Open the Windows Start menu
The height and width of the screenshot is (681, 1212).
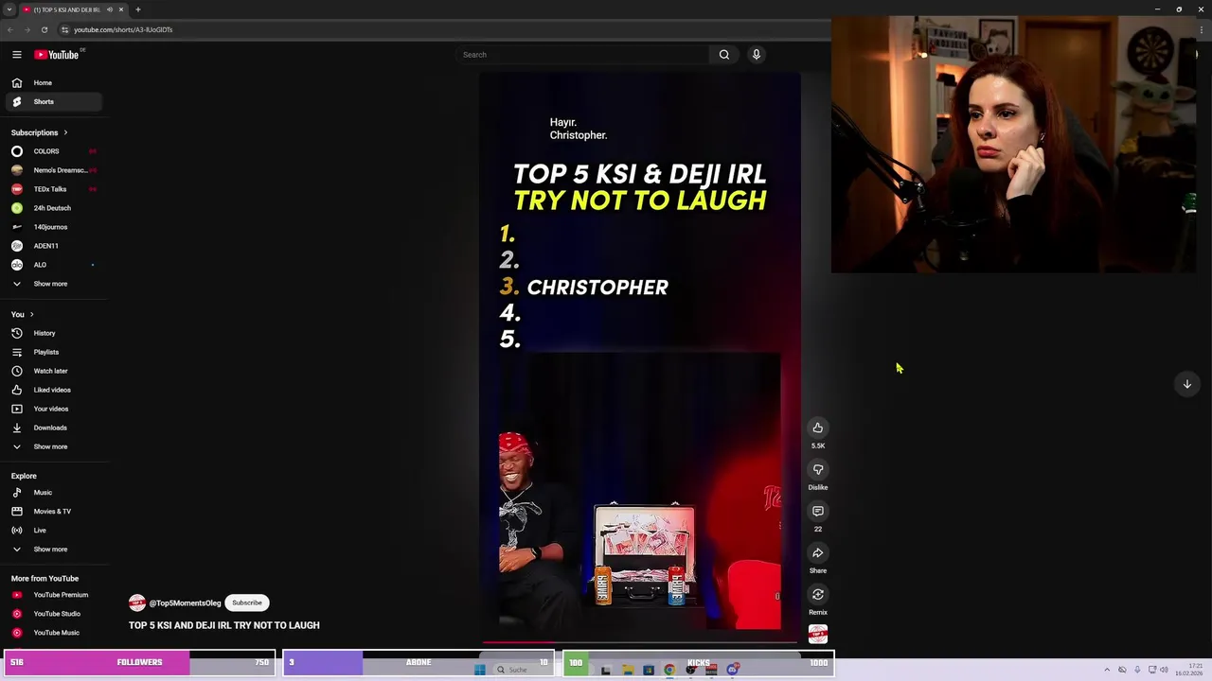(479, 670)
